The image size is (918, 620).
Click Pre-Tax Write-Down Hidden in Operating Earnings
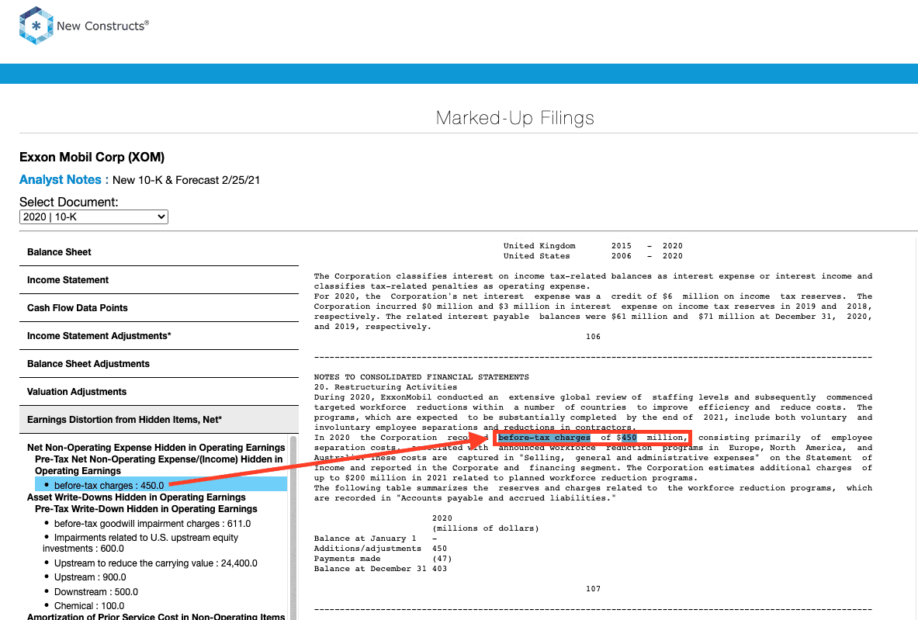[146, 509]
